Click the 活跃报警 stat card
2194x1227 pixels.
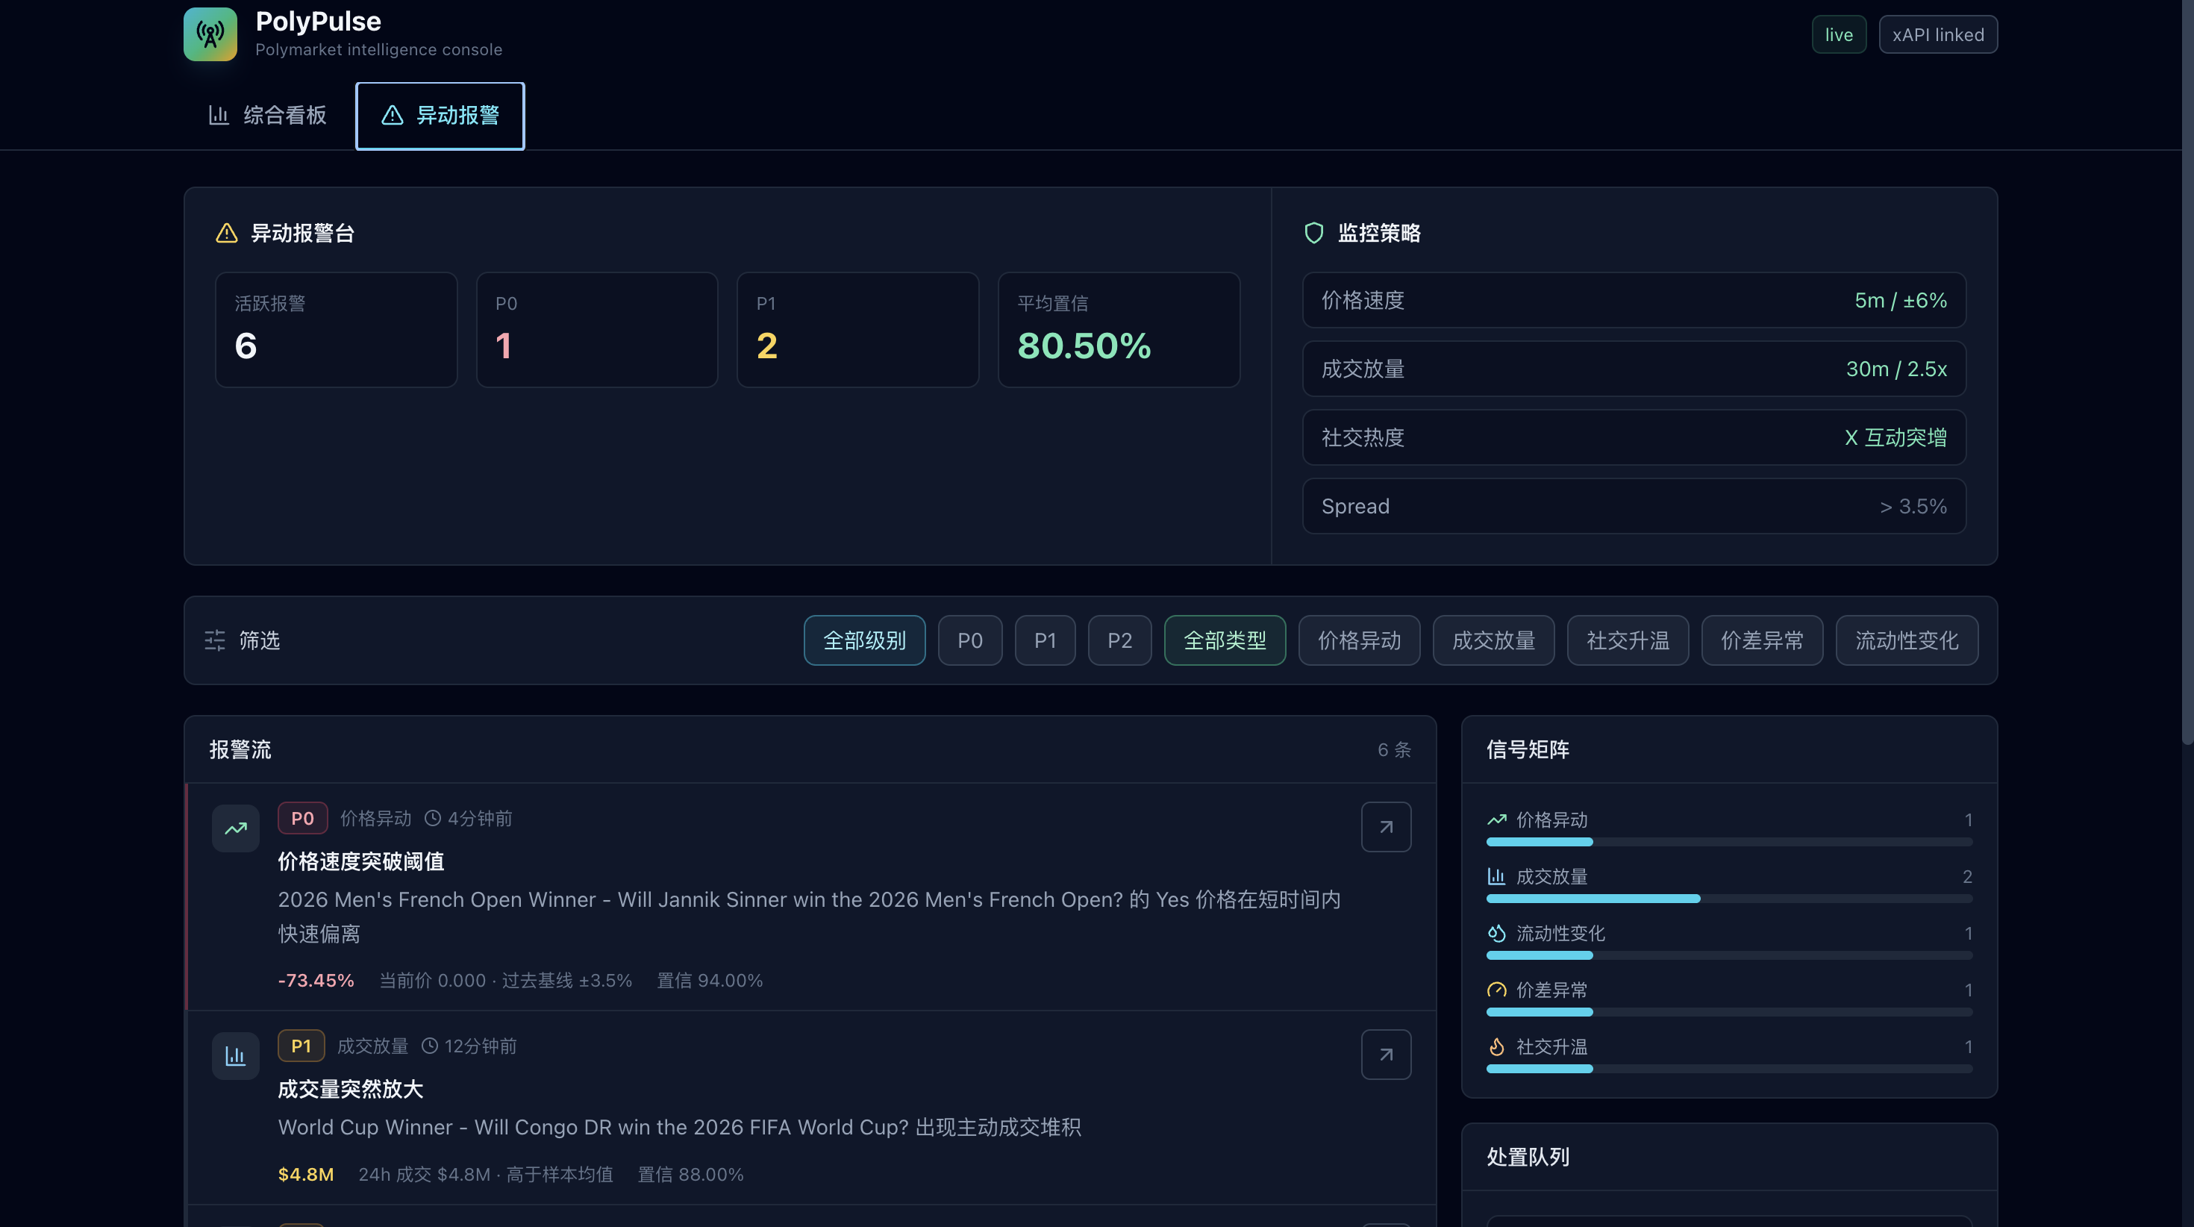pyautogui.click(x=337, y=330)
